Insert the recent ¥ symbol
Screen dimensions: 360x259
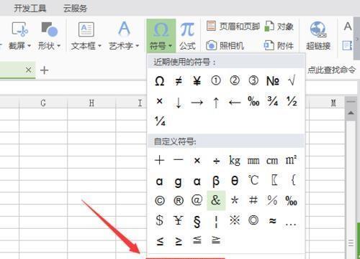[x=197, y=81]
